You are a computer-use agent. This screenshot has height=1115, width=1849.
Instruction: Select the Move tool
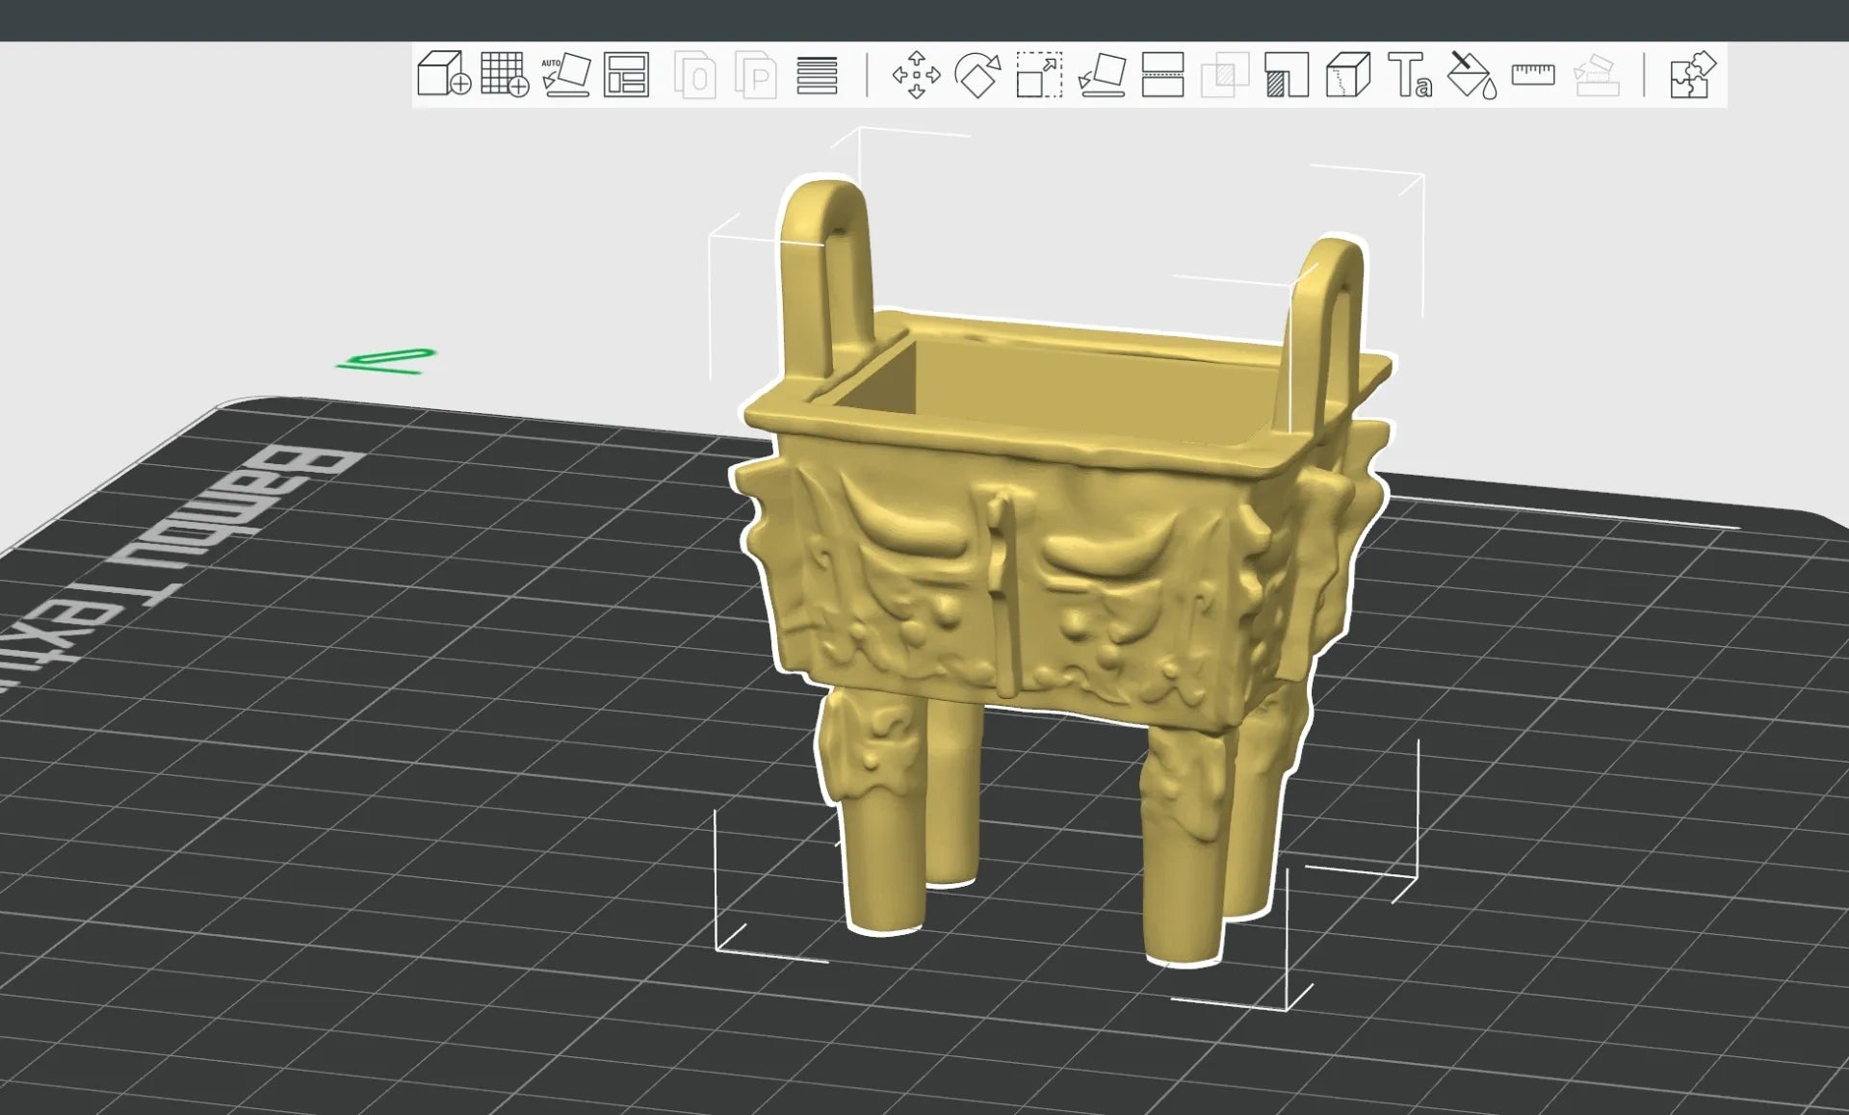pos(916,74)
